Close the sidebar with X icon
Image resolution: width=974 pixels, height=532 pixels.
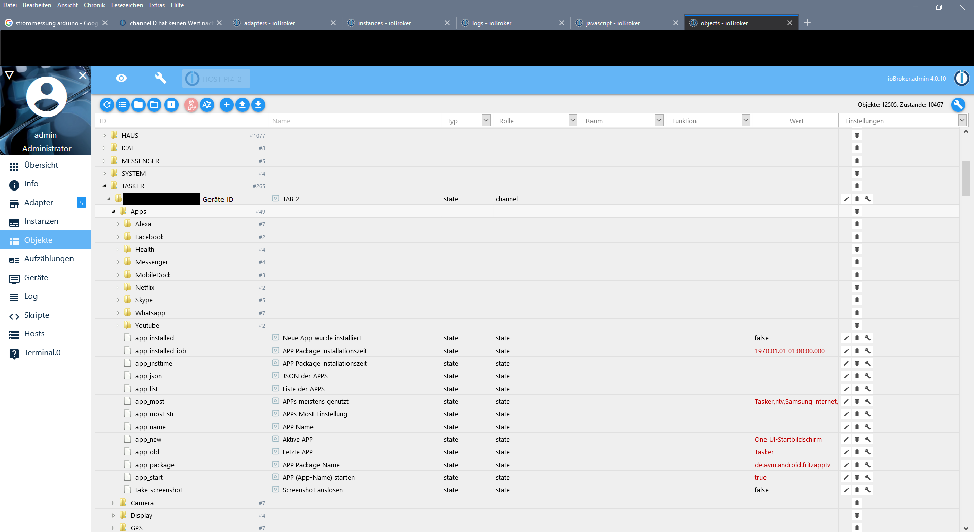pos(83,75)
